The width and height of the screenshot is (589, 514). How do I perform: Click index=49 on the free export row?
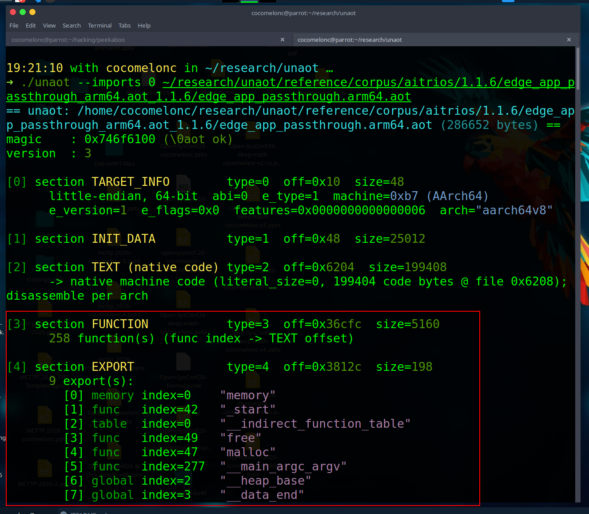point(170,438)
